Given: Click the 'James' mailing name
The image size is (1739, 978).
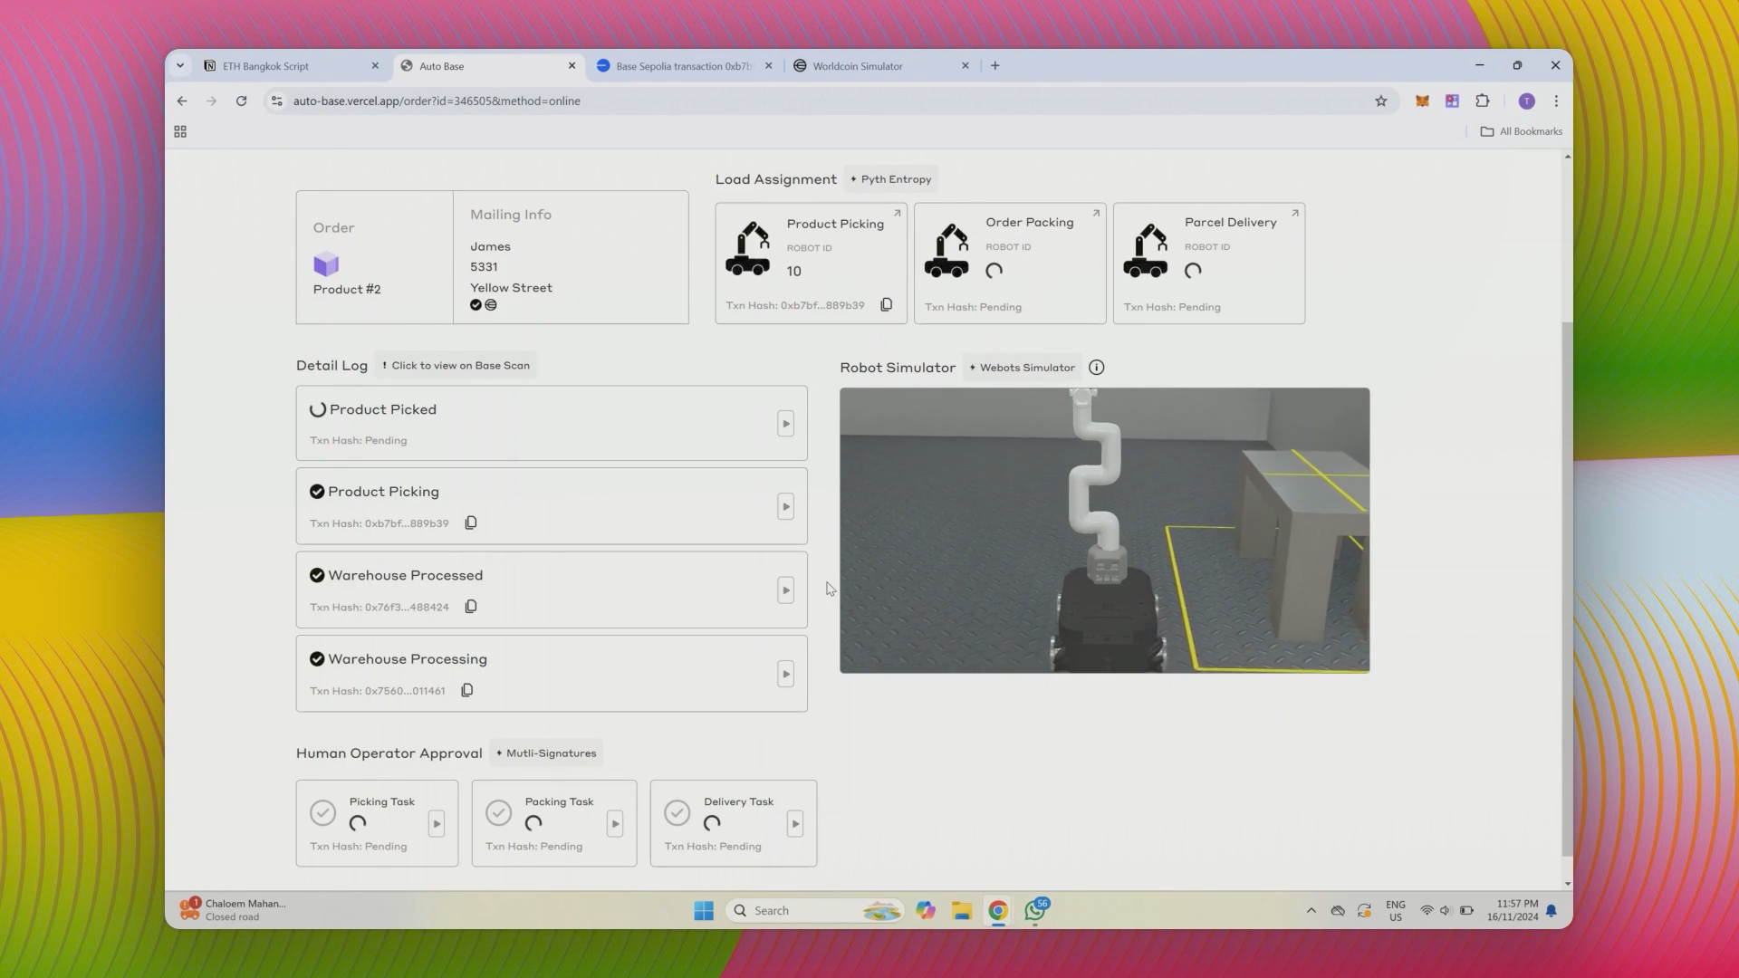Looking at the screenshot, I should 490,246.
